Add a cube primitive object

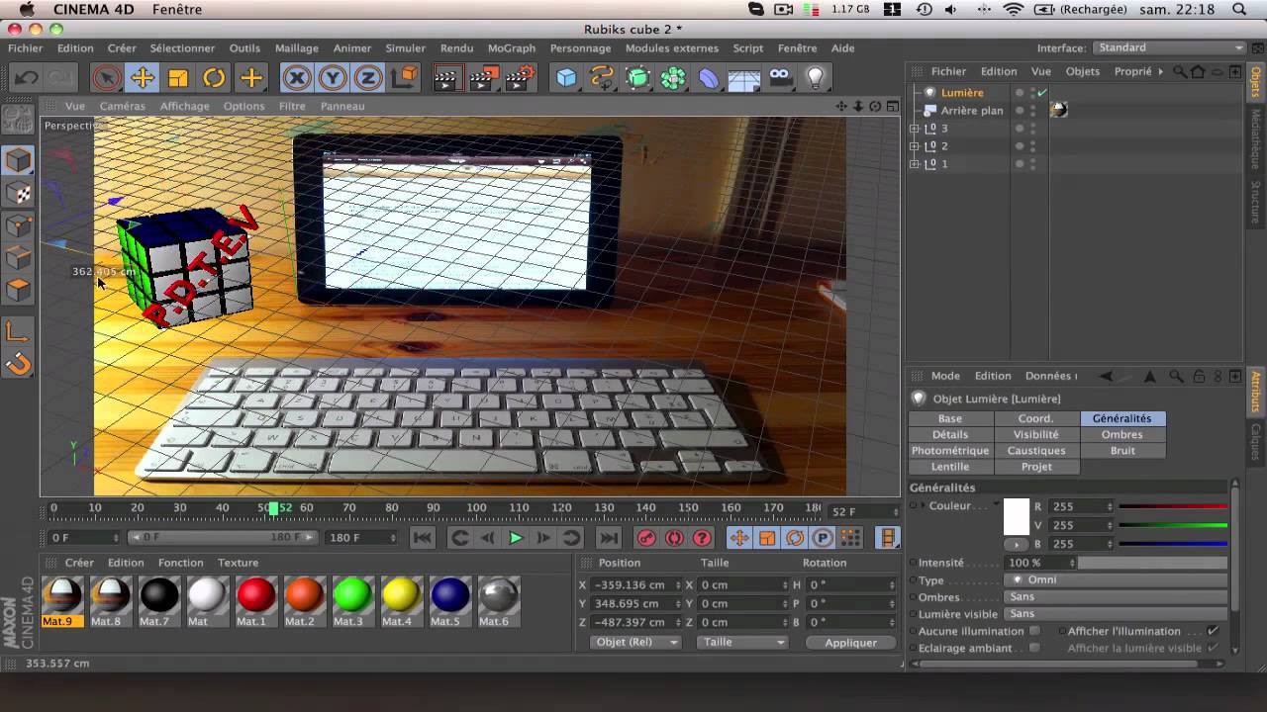(x=566, y=77)
